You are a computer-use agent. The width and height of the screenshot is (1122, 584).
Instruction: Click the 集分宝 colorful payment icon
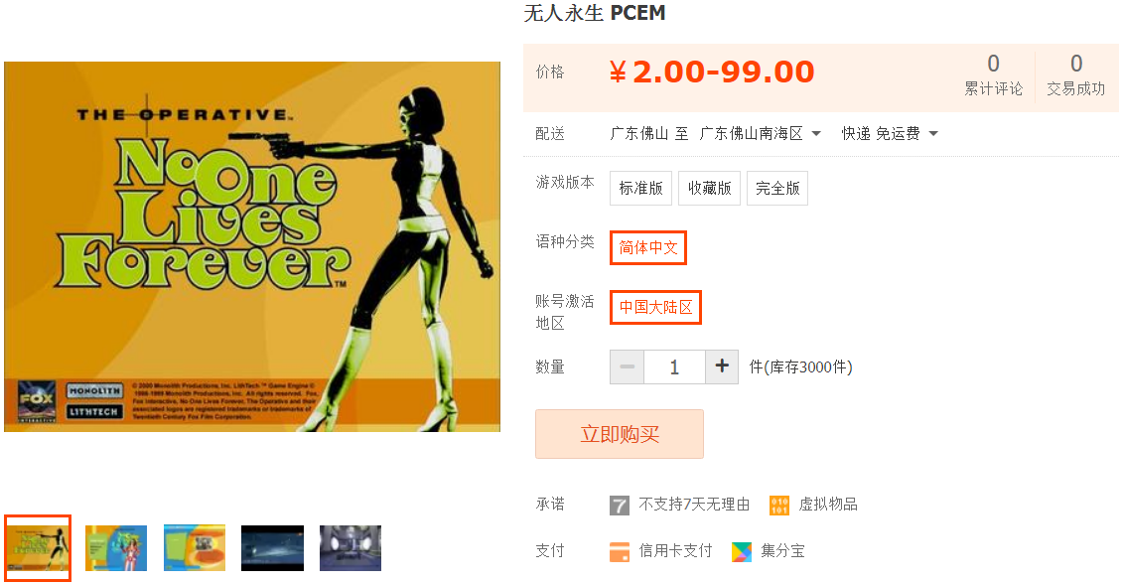tap(742, 552)
